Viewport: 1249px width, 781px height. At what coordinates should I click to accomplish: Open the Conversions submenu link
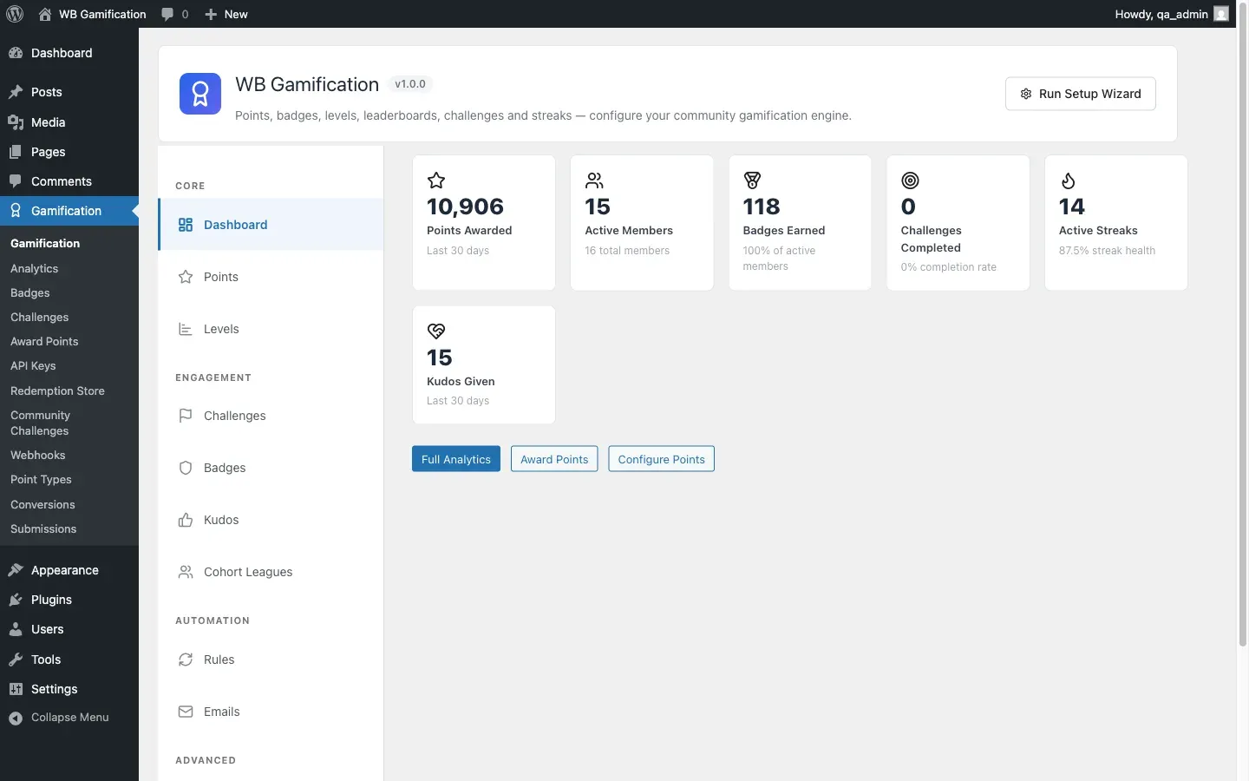pos(43,505)
